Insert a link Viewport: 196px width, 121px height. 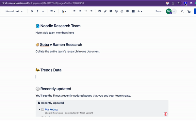[x=105, y=11]
